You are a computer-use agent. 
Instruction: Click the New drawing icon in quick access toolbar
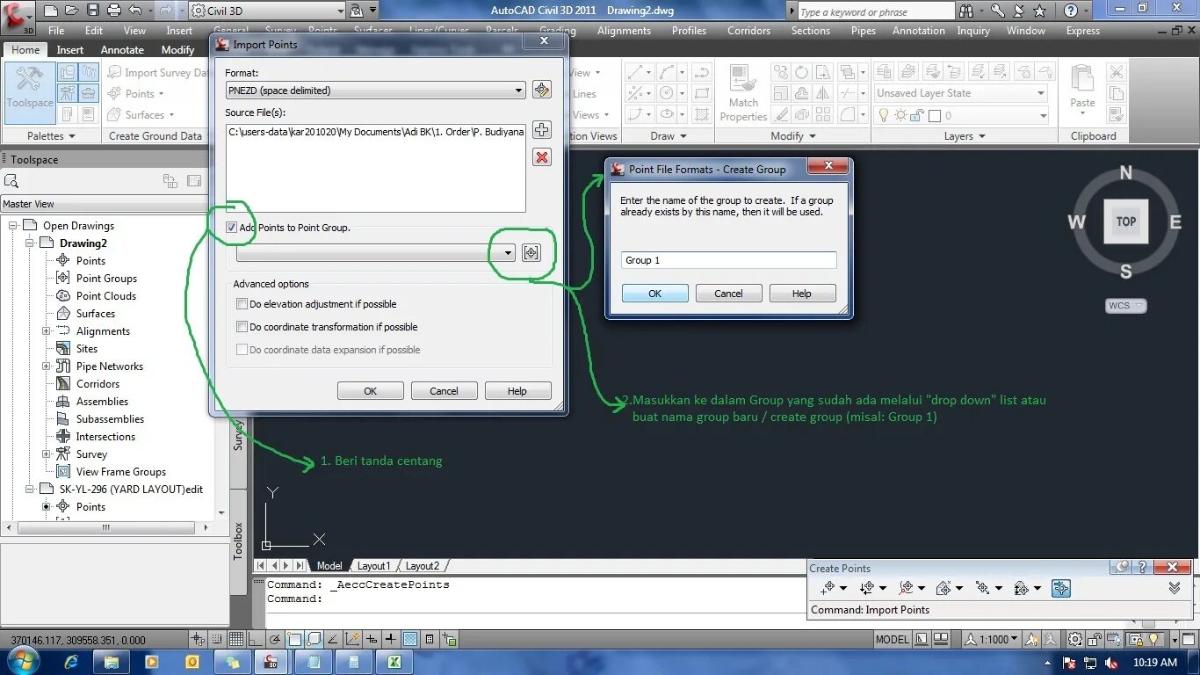pyautogui.click(x=51, y=11)
